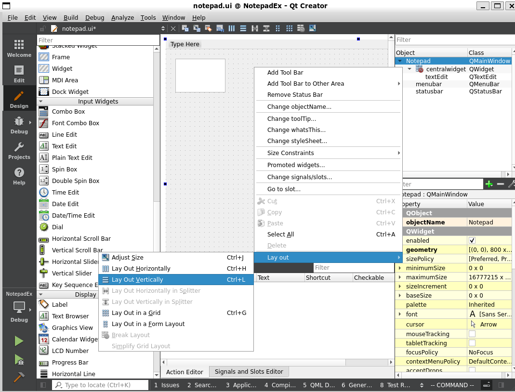Uncheck the enabled property checkbox
This screenshot has width=515, height=392.
[472, 240]
